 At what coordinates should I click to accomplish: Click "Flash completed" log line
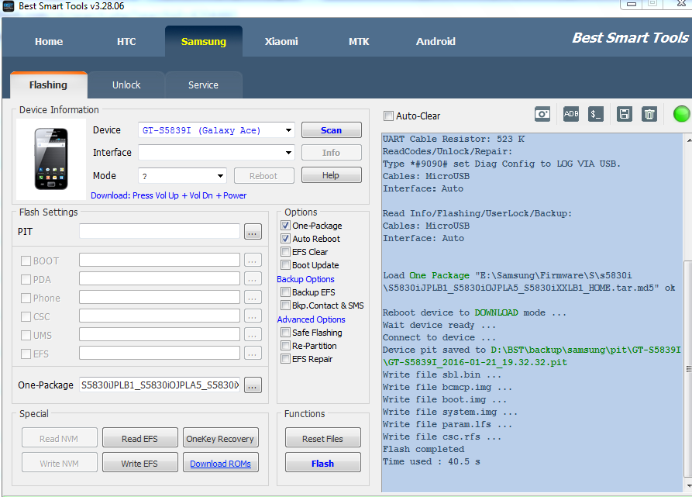(424, 450)
